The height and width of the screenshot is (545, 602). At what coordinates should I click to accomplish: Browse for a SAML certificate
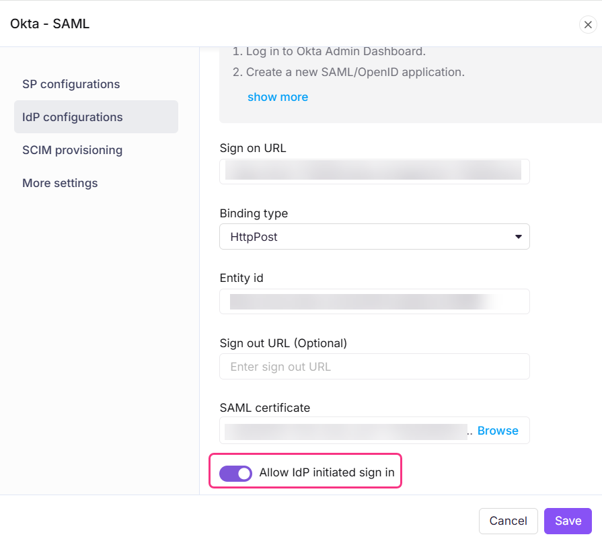coord(498,431)
